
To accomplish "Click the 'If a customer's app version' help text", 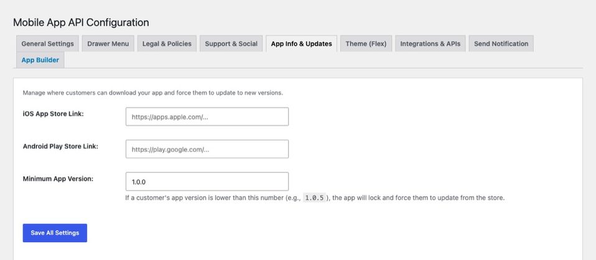I will click(315, 198).
